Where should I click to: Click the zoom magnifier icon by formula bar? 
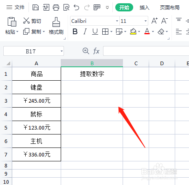86,51
